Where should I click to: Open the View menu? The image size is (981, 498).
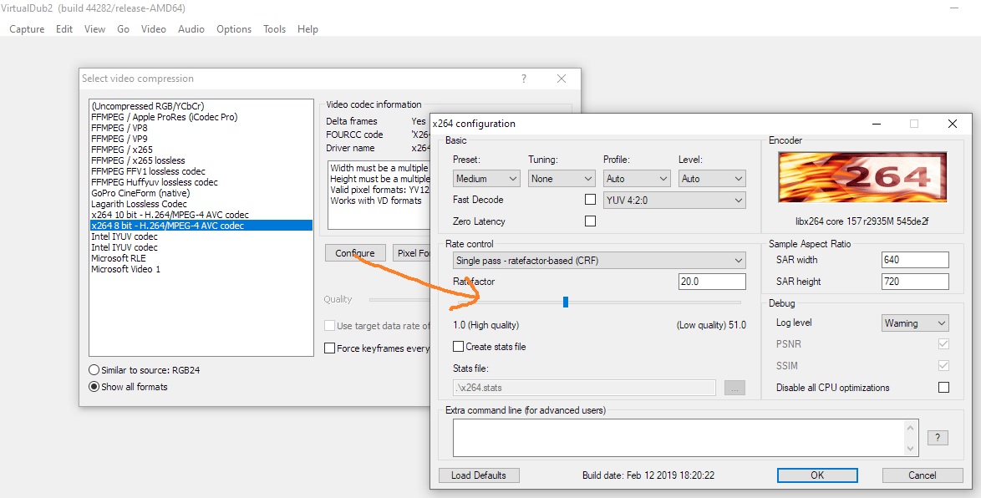pyautogui.click(x=94, y=28)
